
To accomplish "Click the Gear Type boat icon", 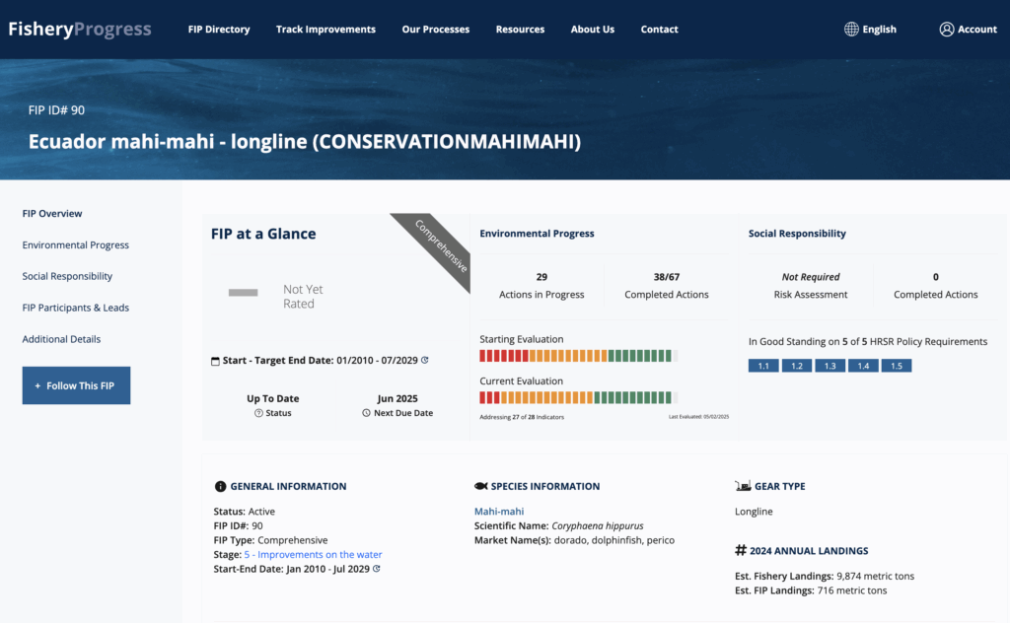I will pyautogui.click(x=743, y=486).
